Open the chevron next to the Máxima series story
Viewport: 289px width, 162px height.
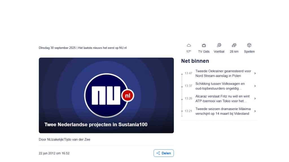click(x=255, y=111)
